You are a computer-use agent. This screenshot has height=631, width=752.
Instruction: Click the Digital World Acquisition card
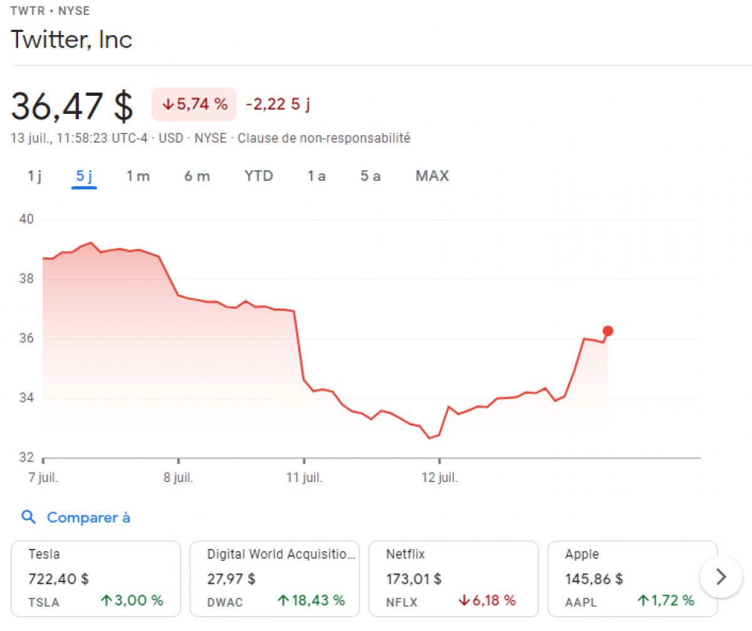274,577
